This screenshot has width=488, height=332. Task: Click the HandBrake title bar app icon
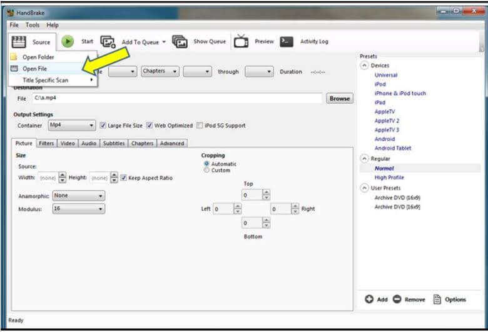pos(11,13)
